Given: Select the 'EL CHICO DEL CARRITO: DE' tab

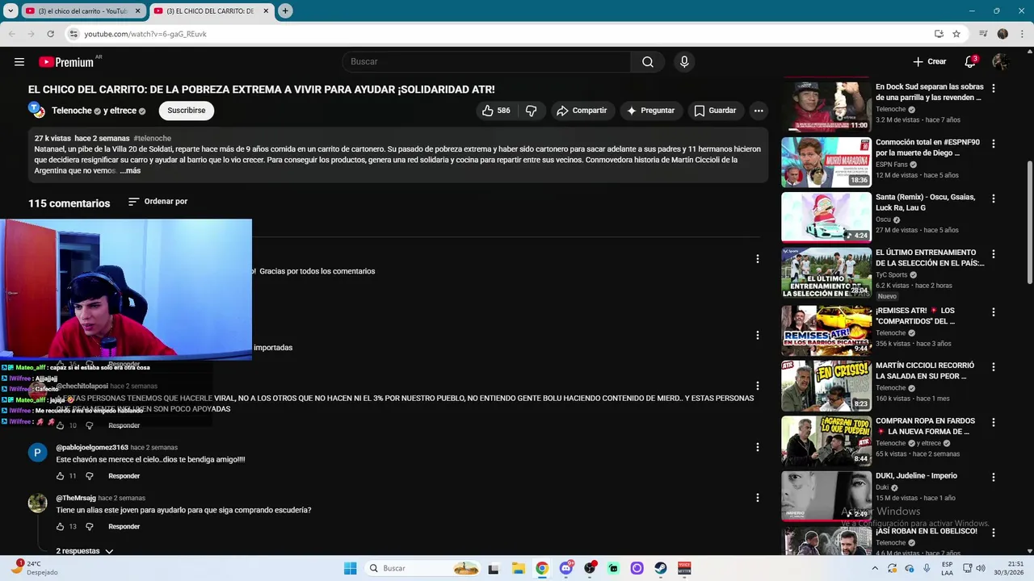Looking at the screenshot, I should coord(211,10).
